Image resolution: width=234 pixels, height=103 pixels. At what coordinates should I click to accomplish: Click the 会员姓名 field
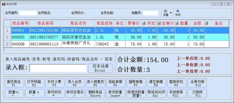tap(61, 13)
